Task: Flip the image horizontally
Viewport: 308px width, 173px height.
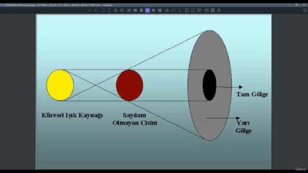Action: 115,11
